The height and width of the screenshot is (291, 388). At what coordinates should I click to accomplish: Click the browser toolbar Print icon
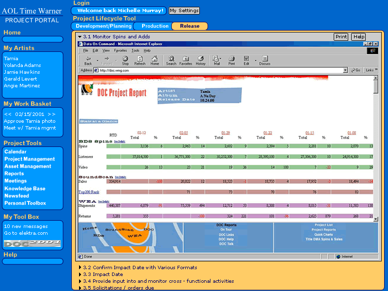tap(232, 58)
